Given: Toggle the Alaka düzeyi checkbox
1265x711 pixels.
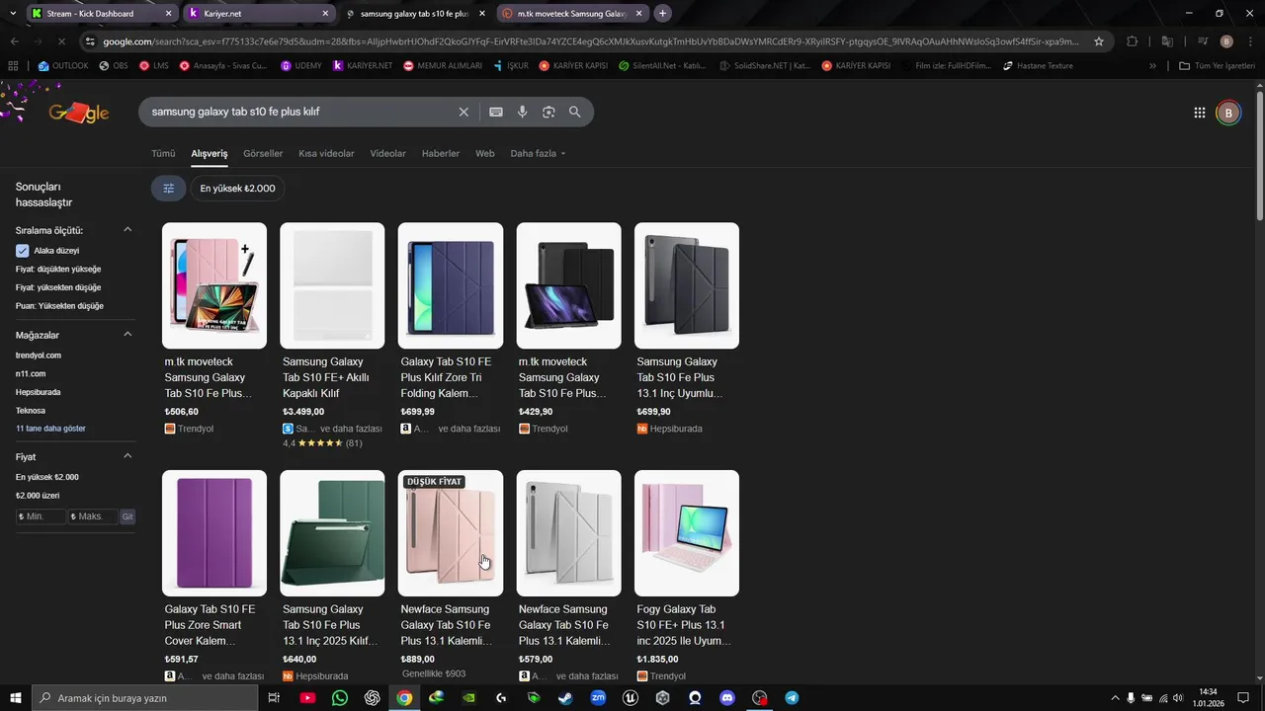Looking at the screenshot, I should tap(23, 251).
